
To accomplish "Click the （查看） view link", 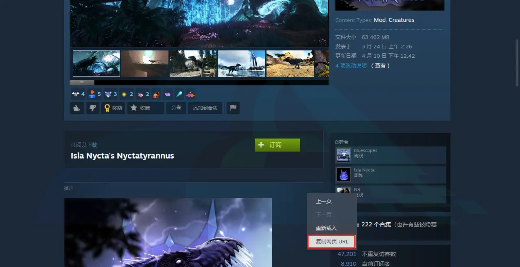I will (x=380, y=65).
